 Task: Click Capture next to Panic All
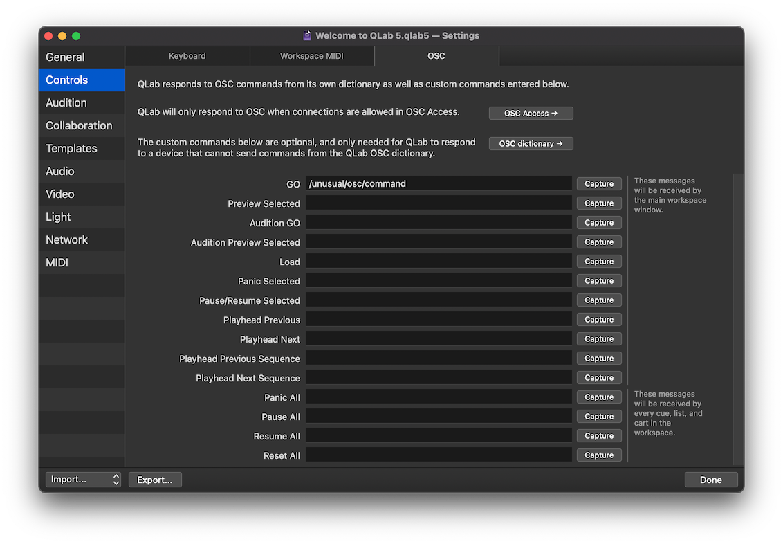pos(599,397)
